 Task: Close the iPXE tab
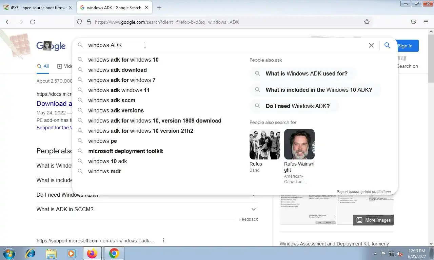point(70,7)
